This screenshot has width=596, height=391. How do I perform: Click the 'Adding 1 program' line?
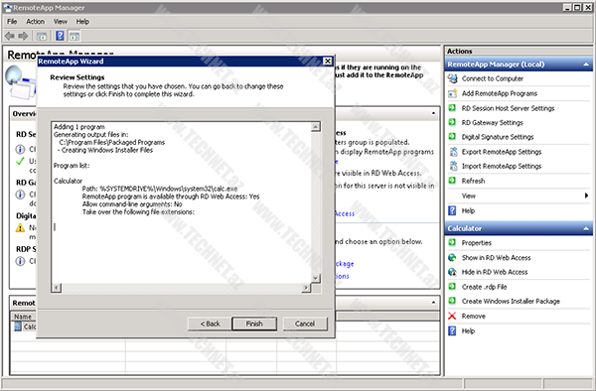(x=79, y=127)
